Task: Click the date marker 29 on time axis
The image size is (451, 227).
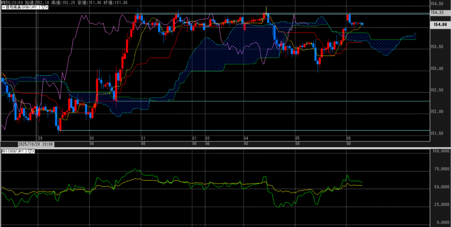Action: point(40,138)
